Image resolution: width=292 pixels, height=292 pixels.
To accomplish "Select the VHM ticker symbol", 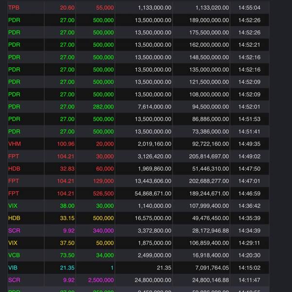I will (x=15, y=144).
